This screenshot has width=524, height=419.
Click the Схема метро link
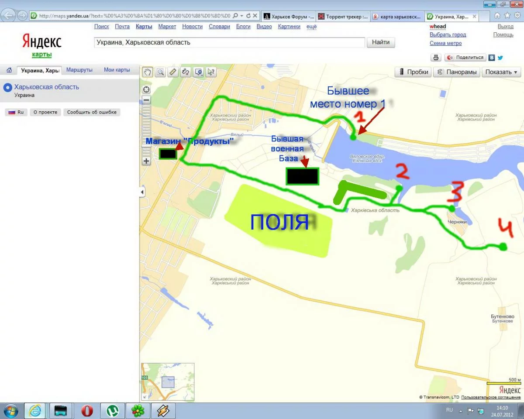(x=445, y=43)
